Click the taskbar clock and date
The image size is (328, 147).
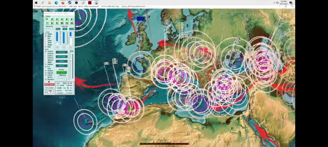[284, 3]
